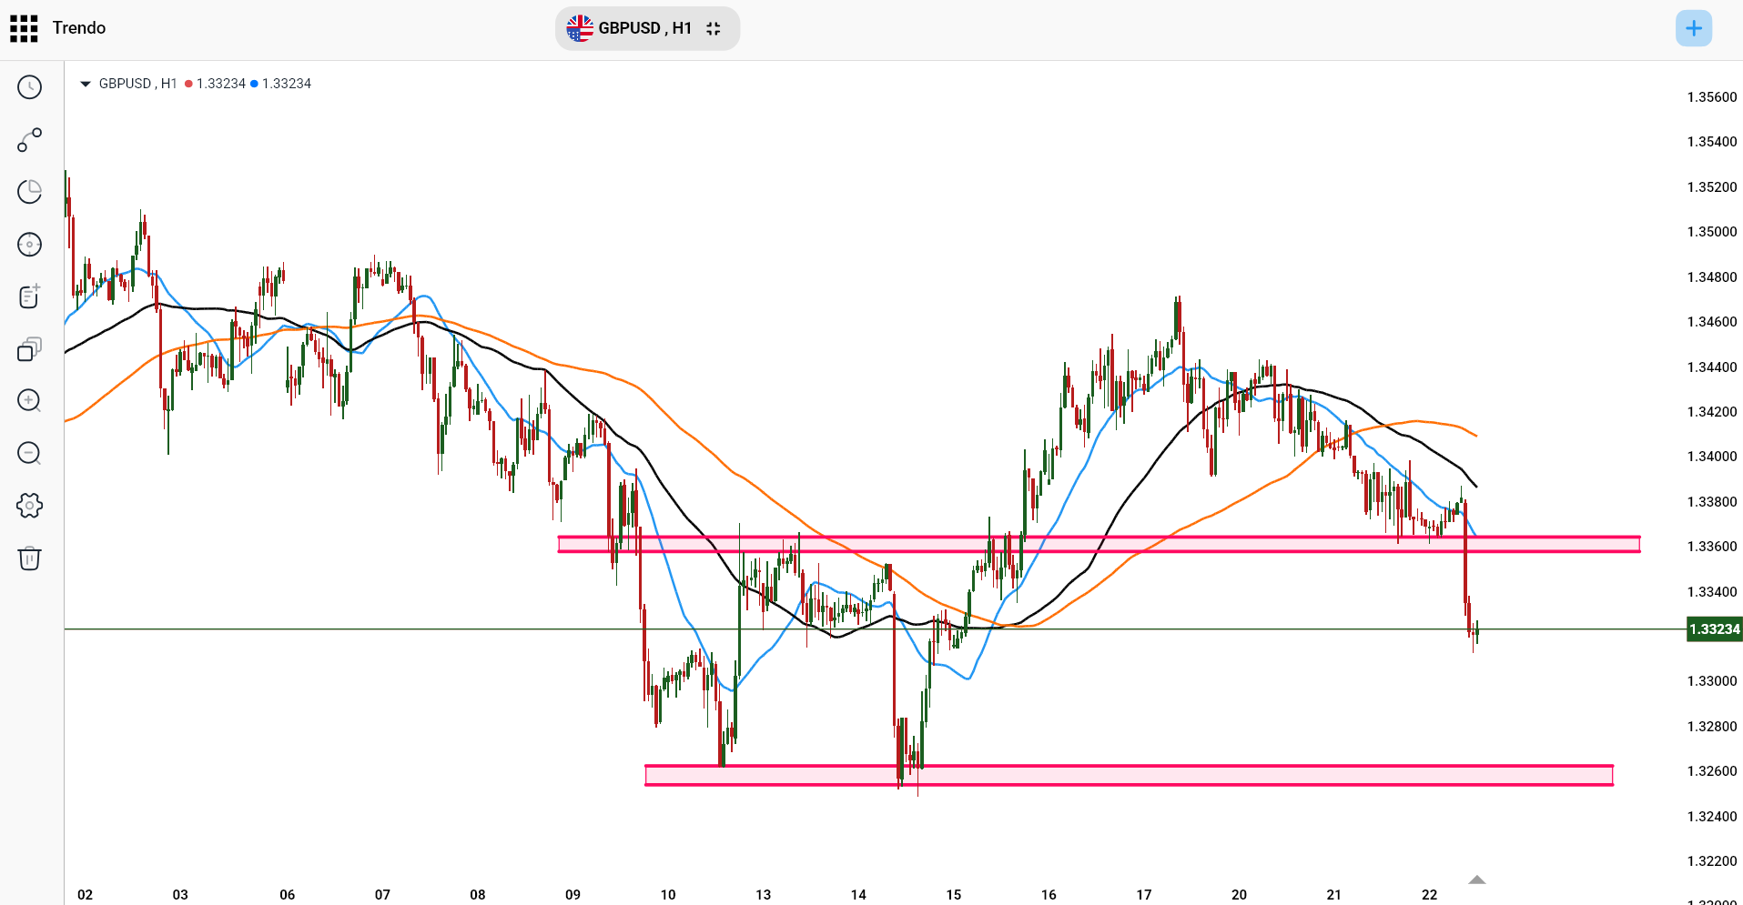Screen dimensions: 1743x905
Task: Click the current price label 1.33234
Action: click(x=1714, y=629)
